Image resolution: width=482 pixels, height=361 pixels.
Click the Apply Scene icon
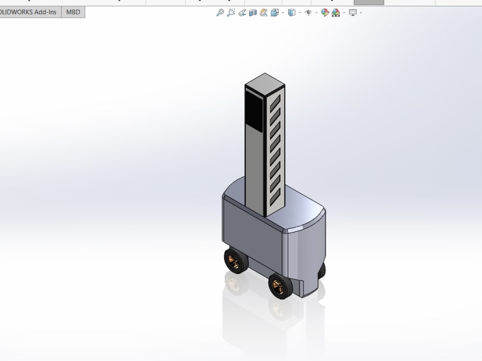pos(335,12)
